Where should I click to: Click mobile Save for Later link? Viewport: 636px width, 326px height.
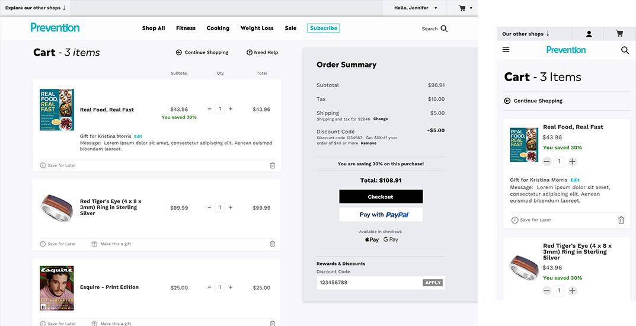pyautogui.click(x=535, y=220)
